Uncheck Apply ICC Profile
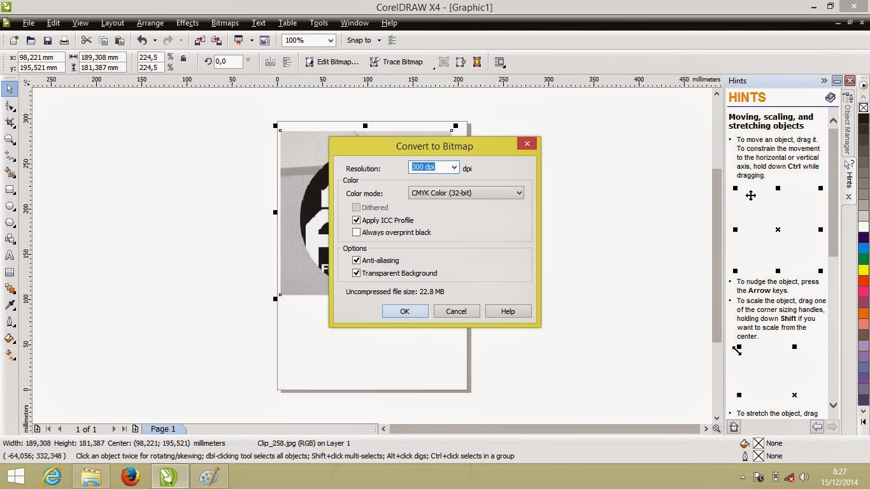Image resolution: width=870 pixels, height=489 pixels. 357,220
